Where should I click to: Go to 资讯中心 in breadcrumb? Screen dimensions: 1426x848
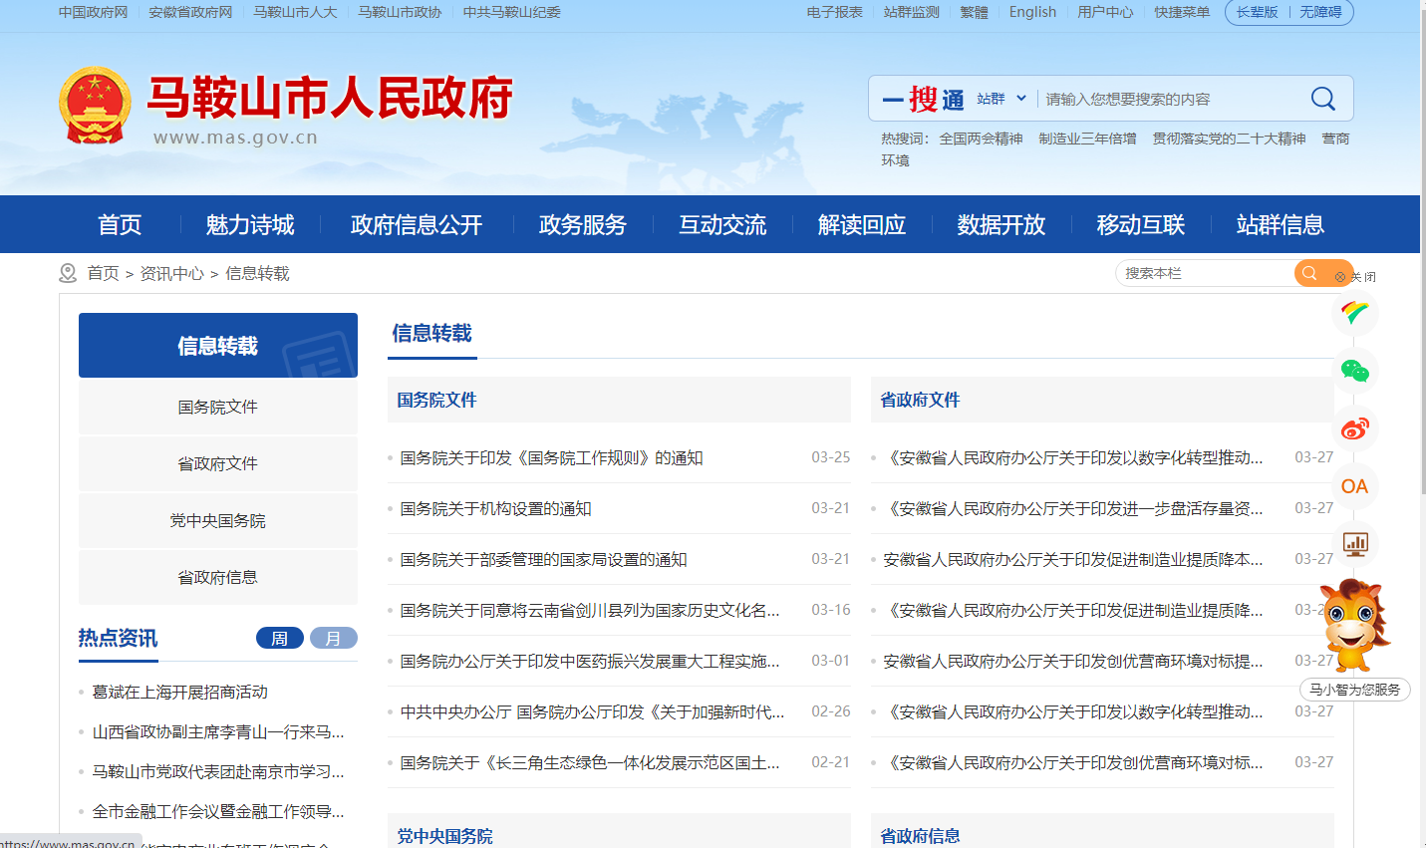(171, 273)
